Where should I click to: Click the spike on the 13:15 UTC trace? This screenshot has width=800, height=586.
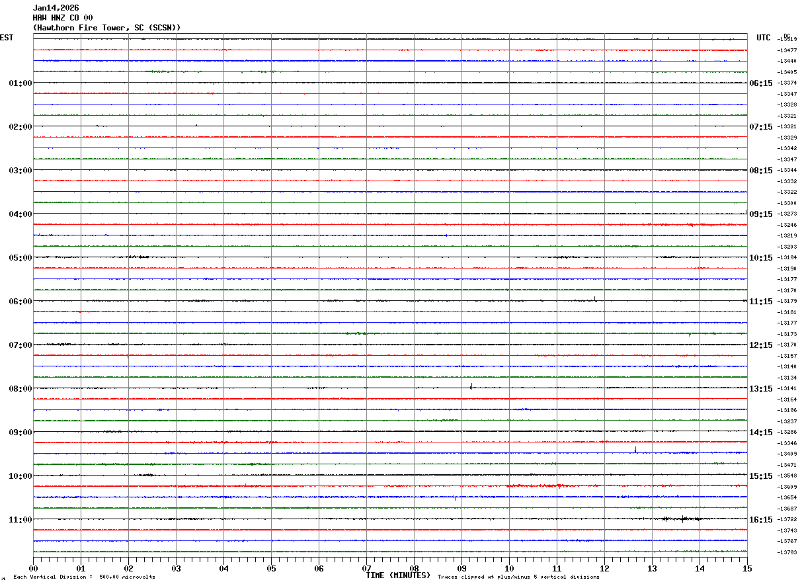point(471,386)
